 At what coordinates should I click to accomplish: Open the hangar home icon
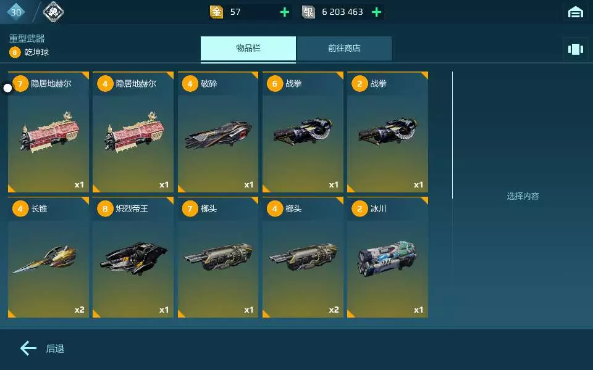coord(575,12)
